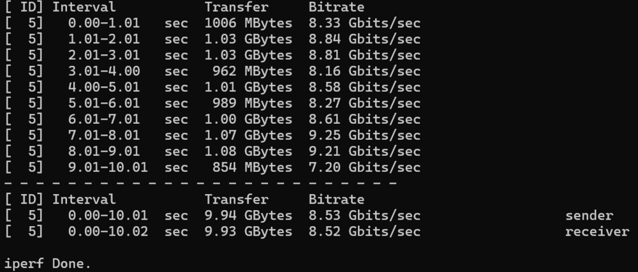Image resolution: width=638 pixels, height=272 pixels.
Task: Select the 1006 MBytes transfer value
Action: click(x=248, y=23)
